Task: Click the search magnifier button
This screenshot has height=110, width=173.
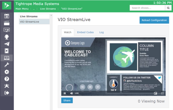Action: (168, 8)
